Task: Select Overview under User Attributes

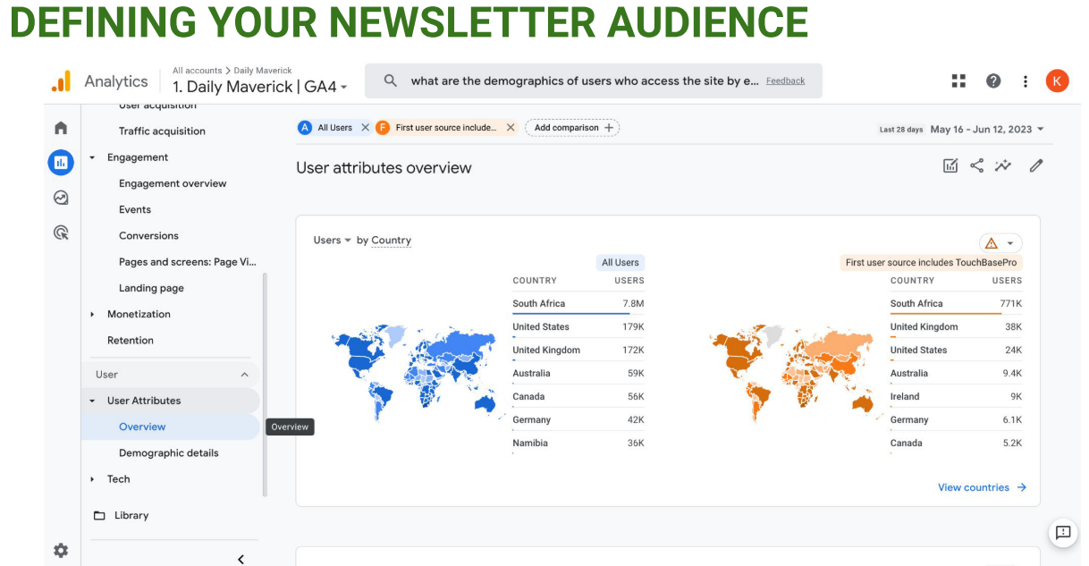Action: point(142,427)
